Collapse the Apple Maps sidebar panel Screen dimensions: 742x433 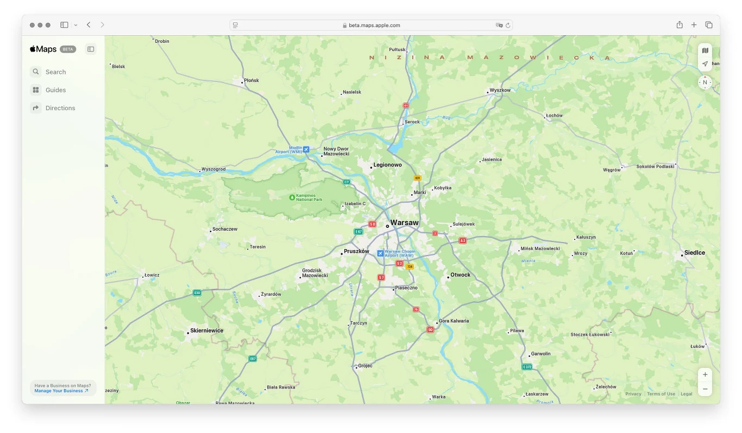(x=90, y=49)
